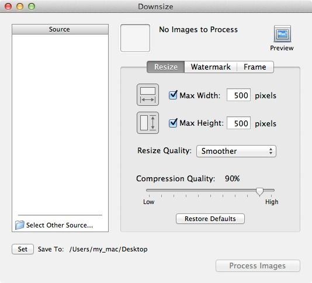312x283 pixels.
Task: Click the Process Images button
Action: pos(258,265)
